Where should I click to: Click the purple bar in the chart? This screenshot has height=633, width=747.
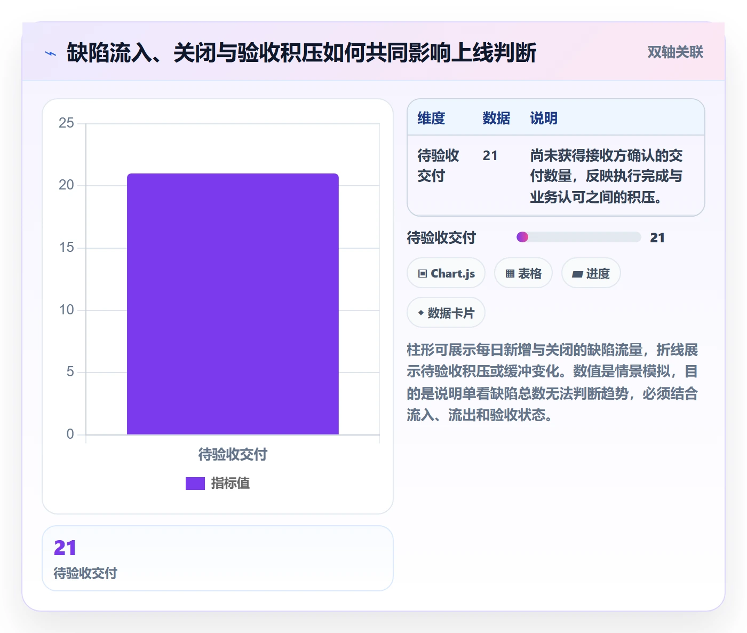tap(233, 304)
